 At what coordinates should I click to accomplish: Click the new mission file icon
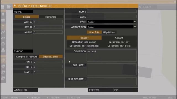[x=2, y=7]
